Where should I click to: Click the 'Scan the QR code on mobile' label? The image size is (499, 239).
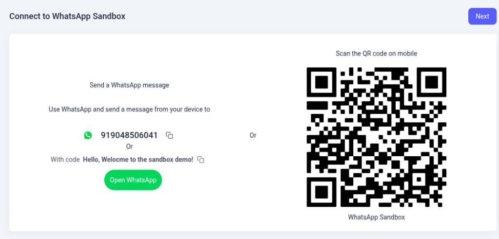(x=376, y=54)
